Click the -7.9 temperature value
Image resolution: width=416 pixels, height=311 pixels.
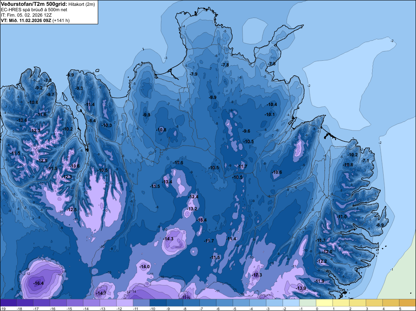click(194, 74)
